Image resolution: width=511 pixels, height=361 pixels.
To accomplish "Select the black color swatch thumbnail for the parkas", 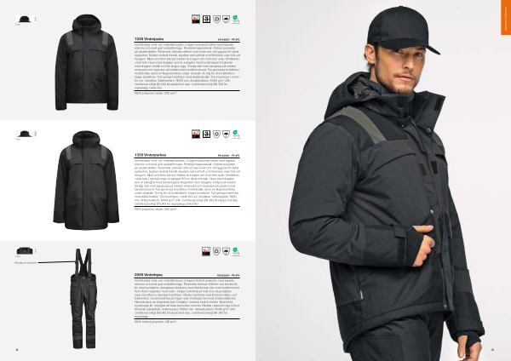I will click(x=25, y=134).
